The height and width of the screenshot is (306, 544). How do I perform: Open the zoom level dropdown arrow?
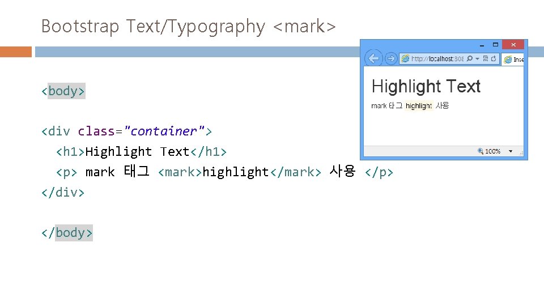[x=511, y=151]
